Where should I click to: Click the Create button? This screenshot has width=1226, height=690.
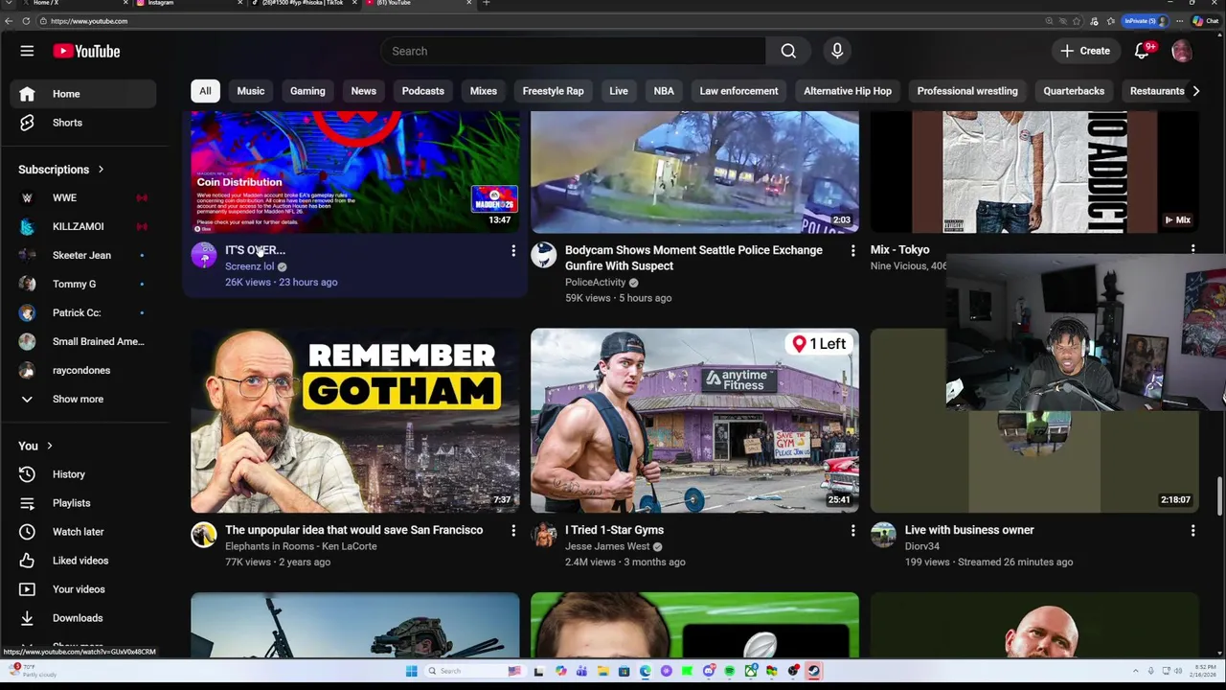(1085, 51)
